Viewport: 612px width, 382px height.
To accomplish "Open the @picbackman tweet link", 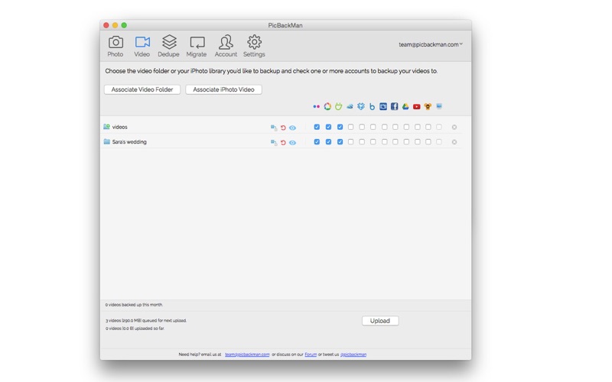I will tap(353, 354).
